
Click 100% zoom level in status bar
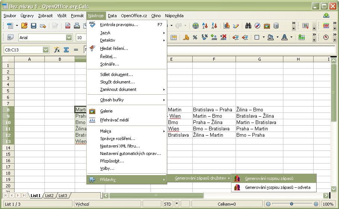click(x=328, y=204)
